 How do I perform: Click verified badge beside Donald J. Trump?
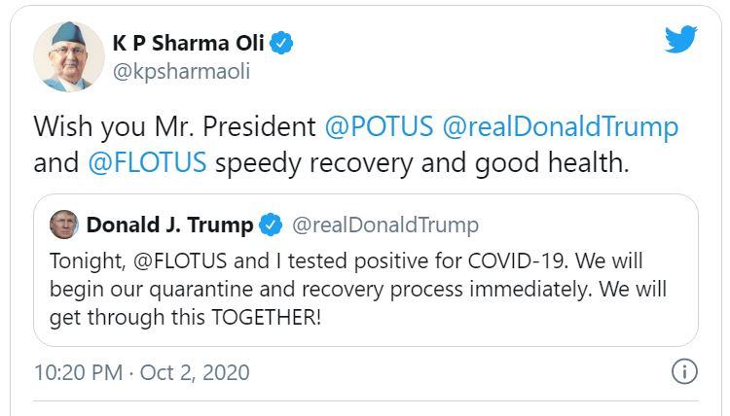point(271,225)
